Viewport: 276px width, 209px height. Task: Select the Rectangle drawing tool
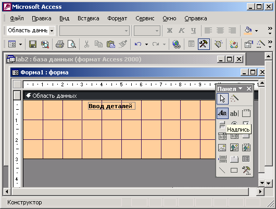pyautogui.click(x=234, y=170)
